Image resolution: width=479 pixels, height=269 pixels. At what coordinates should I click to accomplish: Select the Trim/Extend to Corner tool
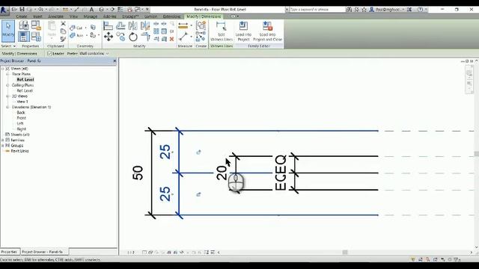point(145,37)
